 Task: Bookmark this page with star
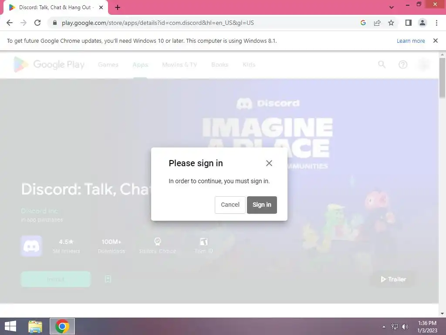click(391, 23)
